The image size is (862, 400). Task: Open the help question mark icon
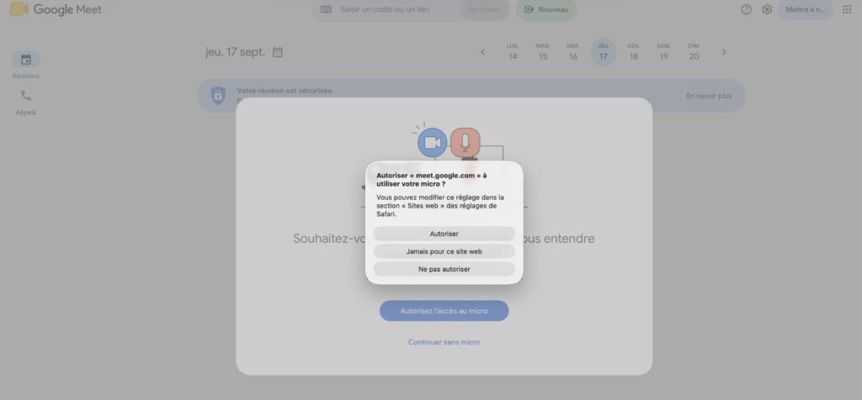746,9
